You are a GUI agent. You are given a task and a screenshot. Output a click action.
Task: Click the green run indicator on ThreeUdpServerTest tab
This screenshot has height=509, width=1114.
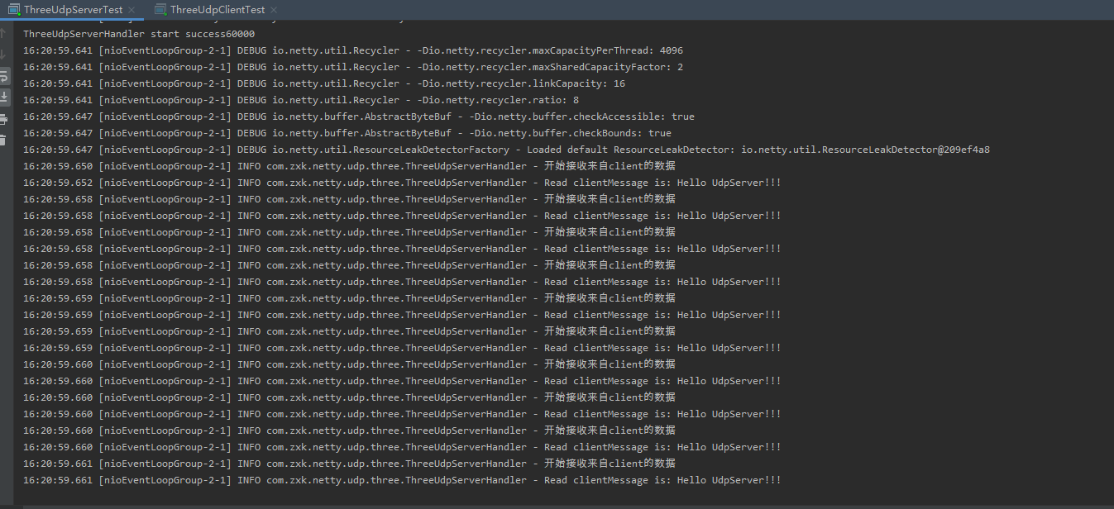click(18, 13)
